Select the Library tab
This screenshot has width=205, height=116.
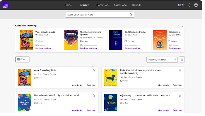point(84,5)
